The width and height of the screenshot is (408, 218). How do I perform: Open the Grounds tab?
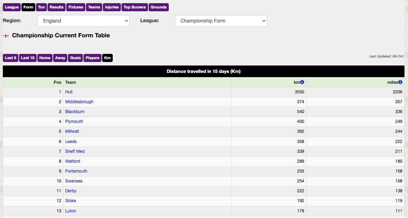(159, 7)
